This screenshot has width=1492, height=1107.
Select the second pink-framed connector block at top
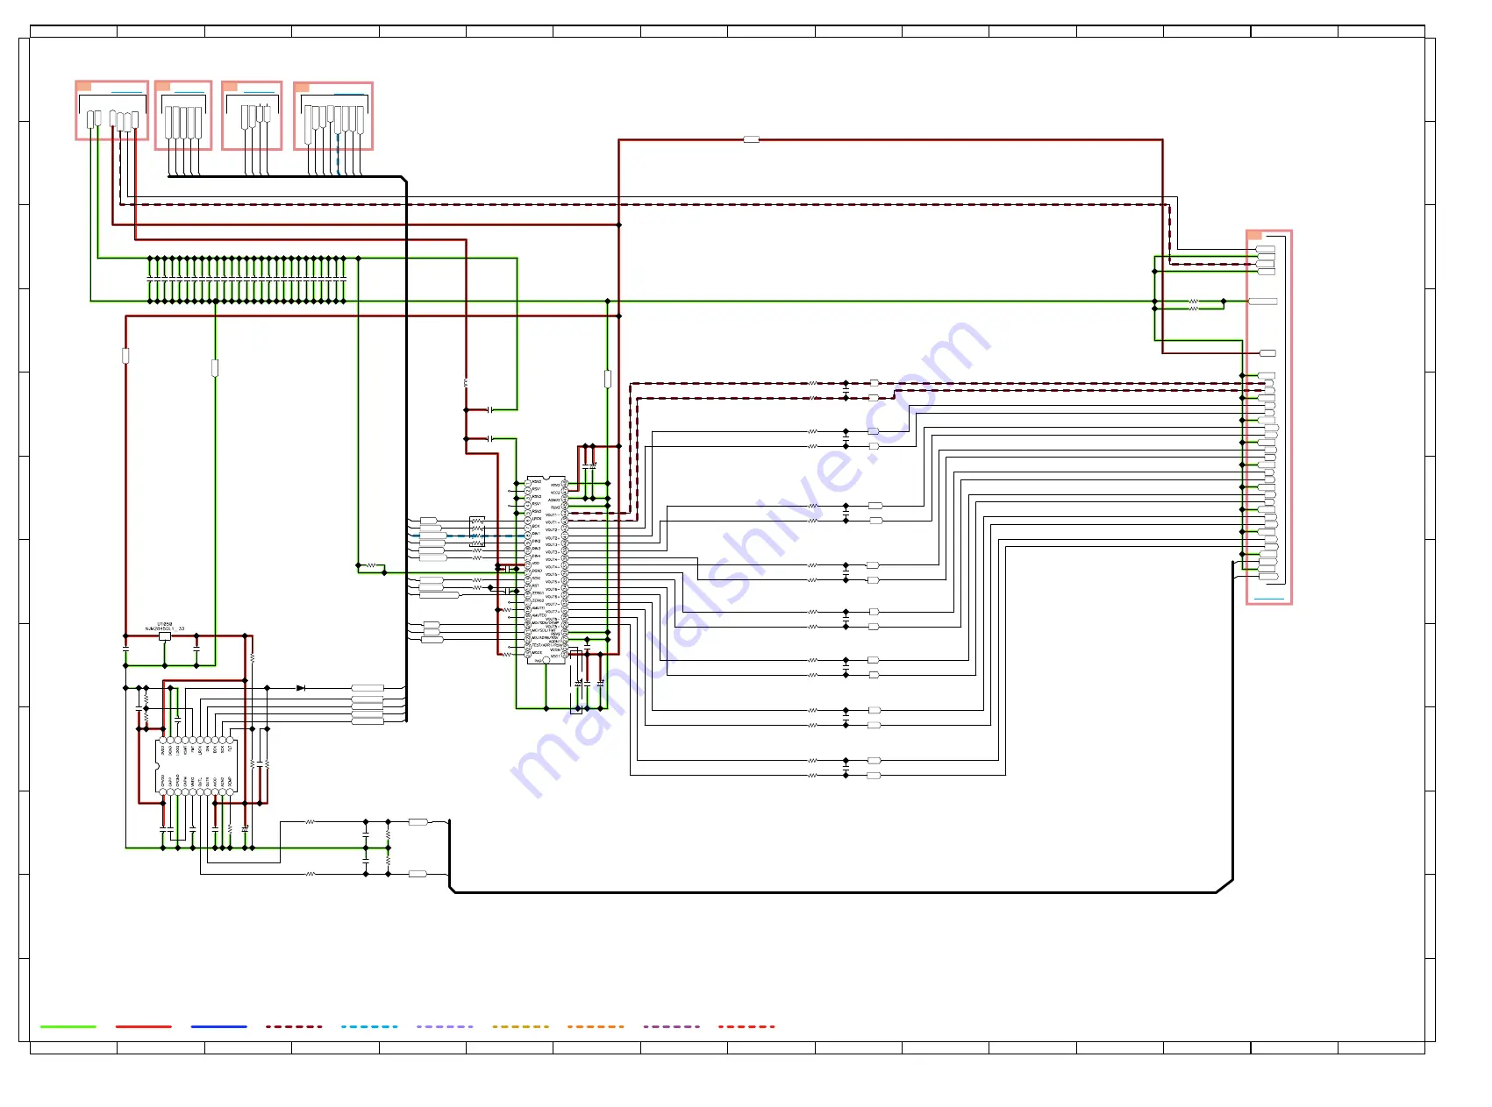coord(183,116)
